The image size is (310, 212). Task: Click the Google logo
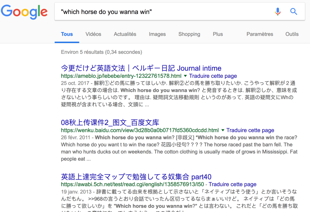(24, 12)
